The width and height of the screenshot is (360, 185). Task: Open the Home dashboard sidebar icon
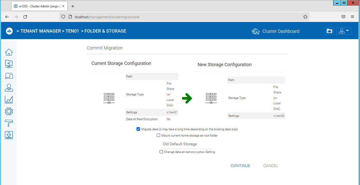[9, 52]
